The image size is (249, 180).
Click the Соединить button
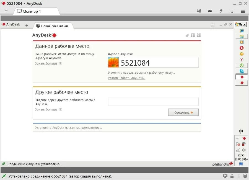(183, 112)
